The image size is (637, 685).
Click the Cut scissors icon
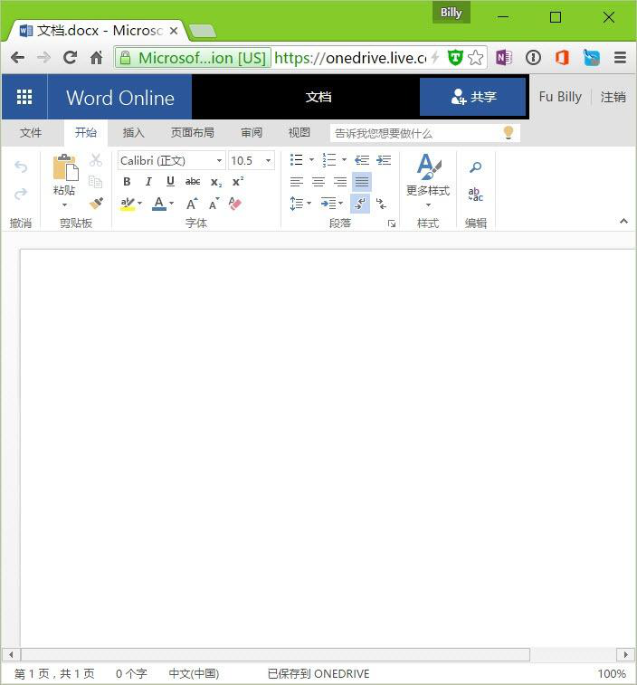pos(96,160)
